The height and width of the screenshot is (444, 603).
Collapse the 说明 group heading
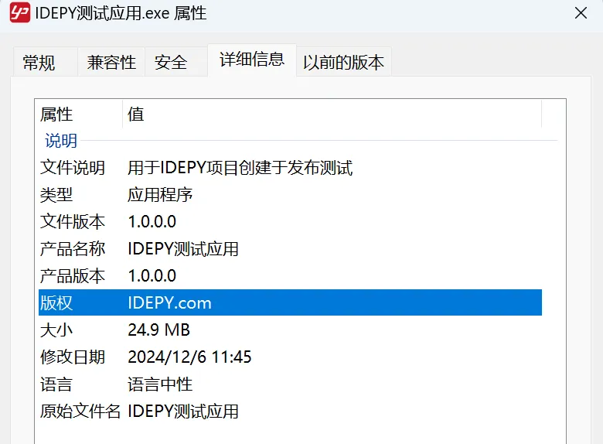point(61,141)
